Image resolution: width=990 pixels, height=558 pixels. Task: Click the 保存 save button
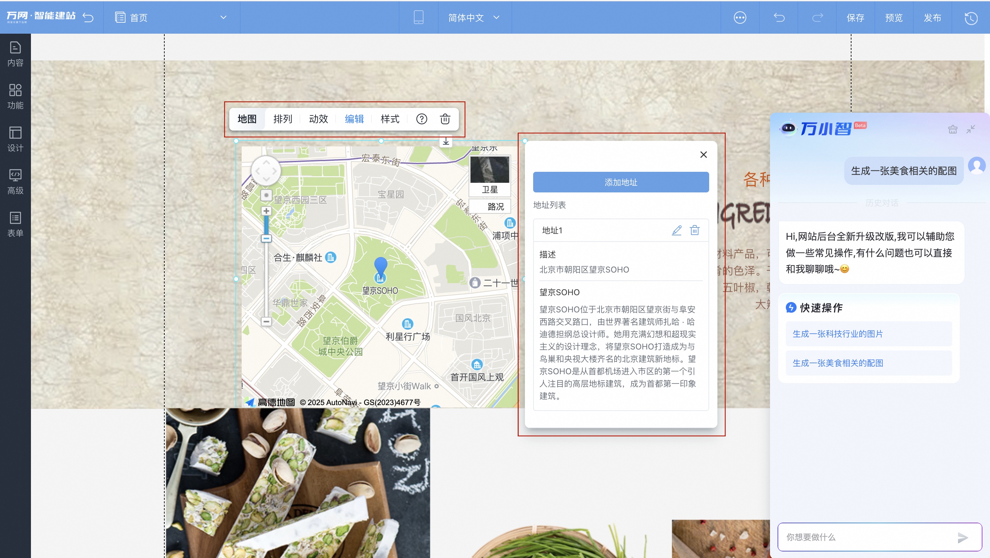[855, 18]
